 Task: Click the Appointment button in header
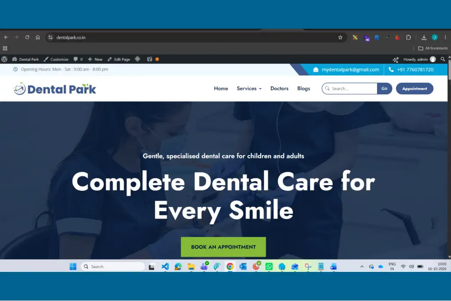click(414, 89)
